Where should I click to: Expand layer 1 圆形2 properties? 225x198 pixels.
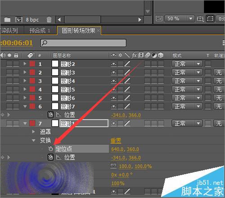tap(25, 64)
